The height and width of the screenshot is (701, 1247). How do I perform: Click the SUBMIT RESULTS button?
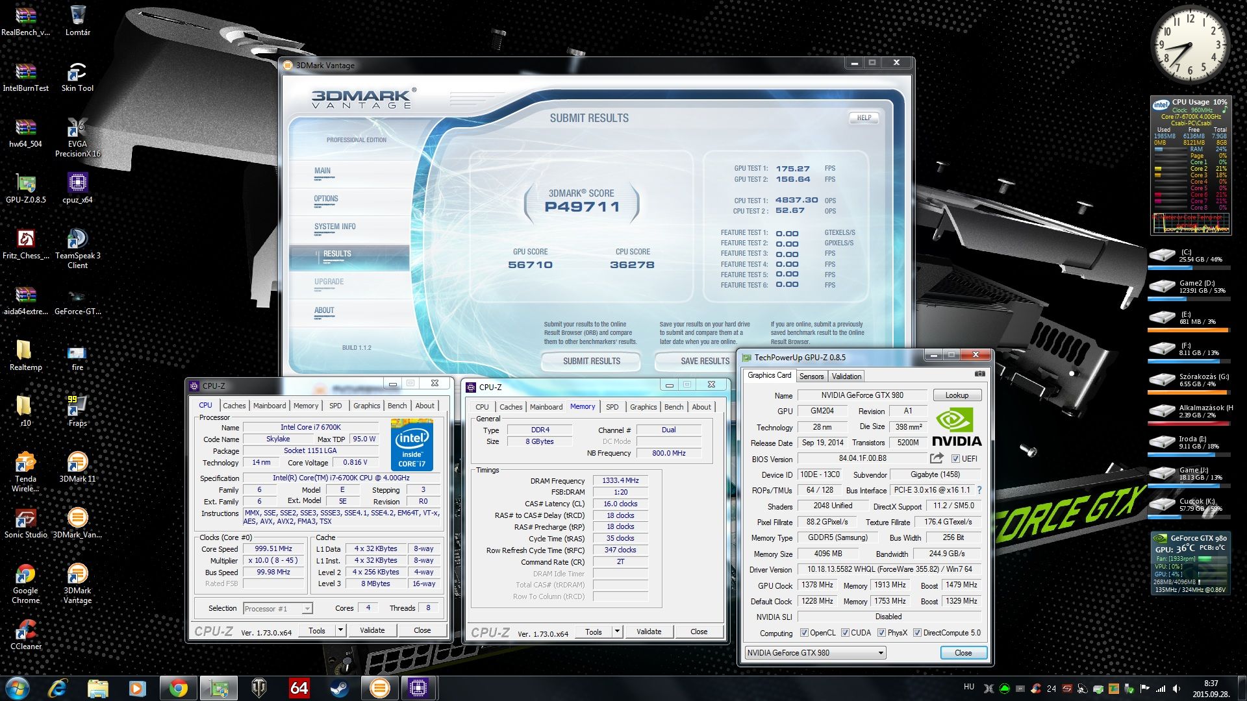pos(591,361)
